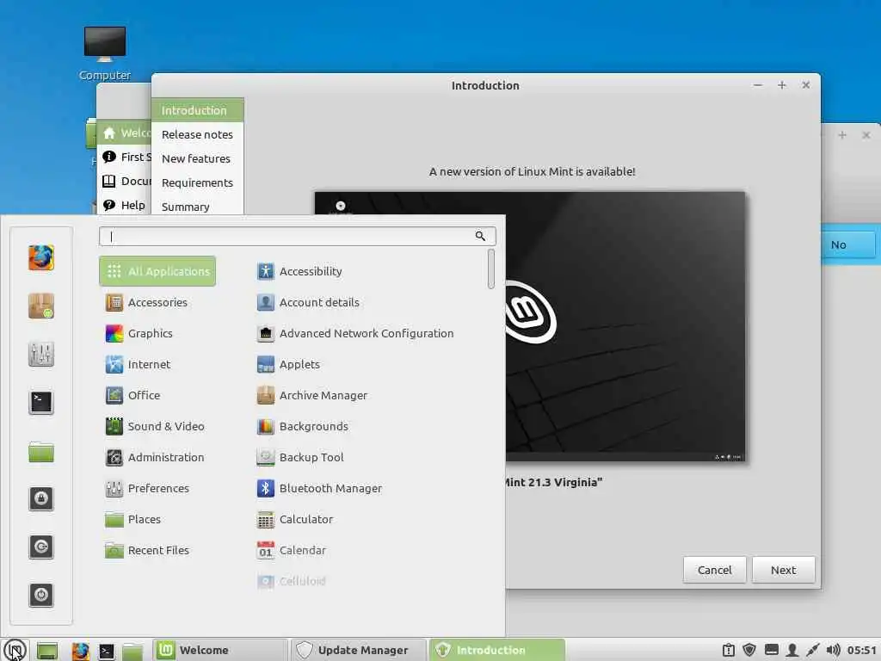This screenshot has width=881, height=661.
Task: Select the Preferences category
Action: [x=147, y=488]
